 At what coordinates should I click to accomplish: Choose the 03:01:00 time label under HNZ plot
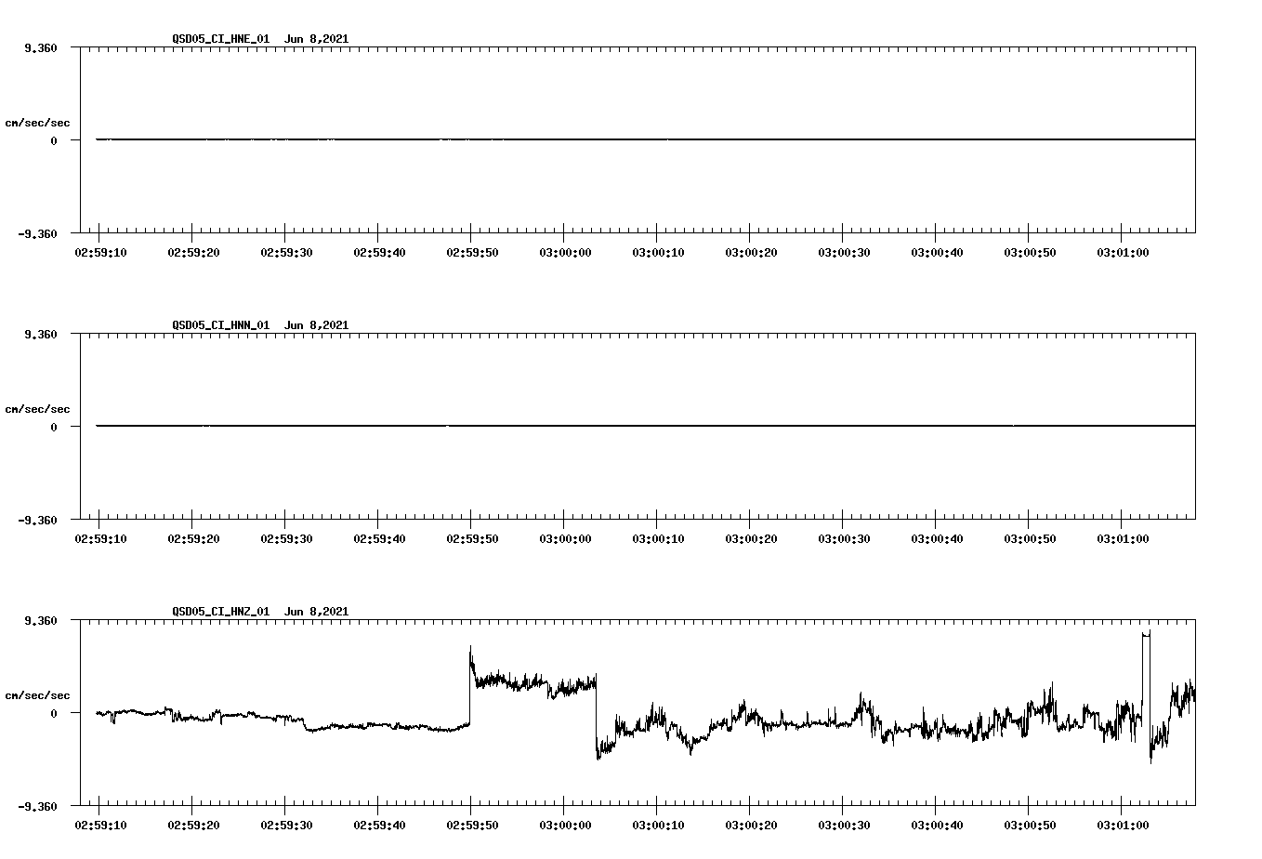1123,825
